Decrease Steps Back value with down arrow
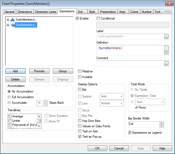This screenshot has height=154, width=175. pyautogui.click(x=45, y=104)
